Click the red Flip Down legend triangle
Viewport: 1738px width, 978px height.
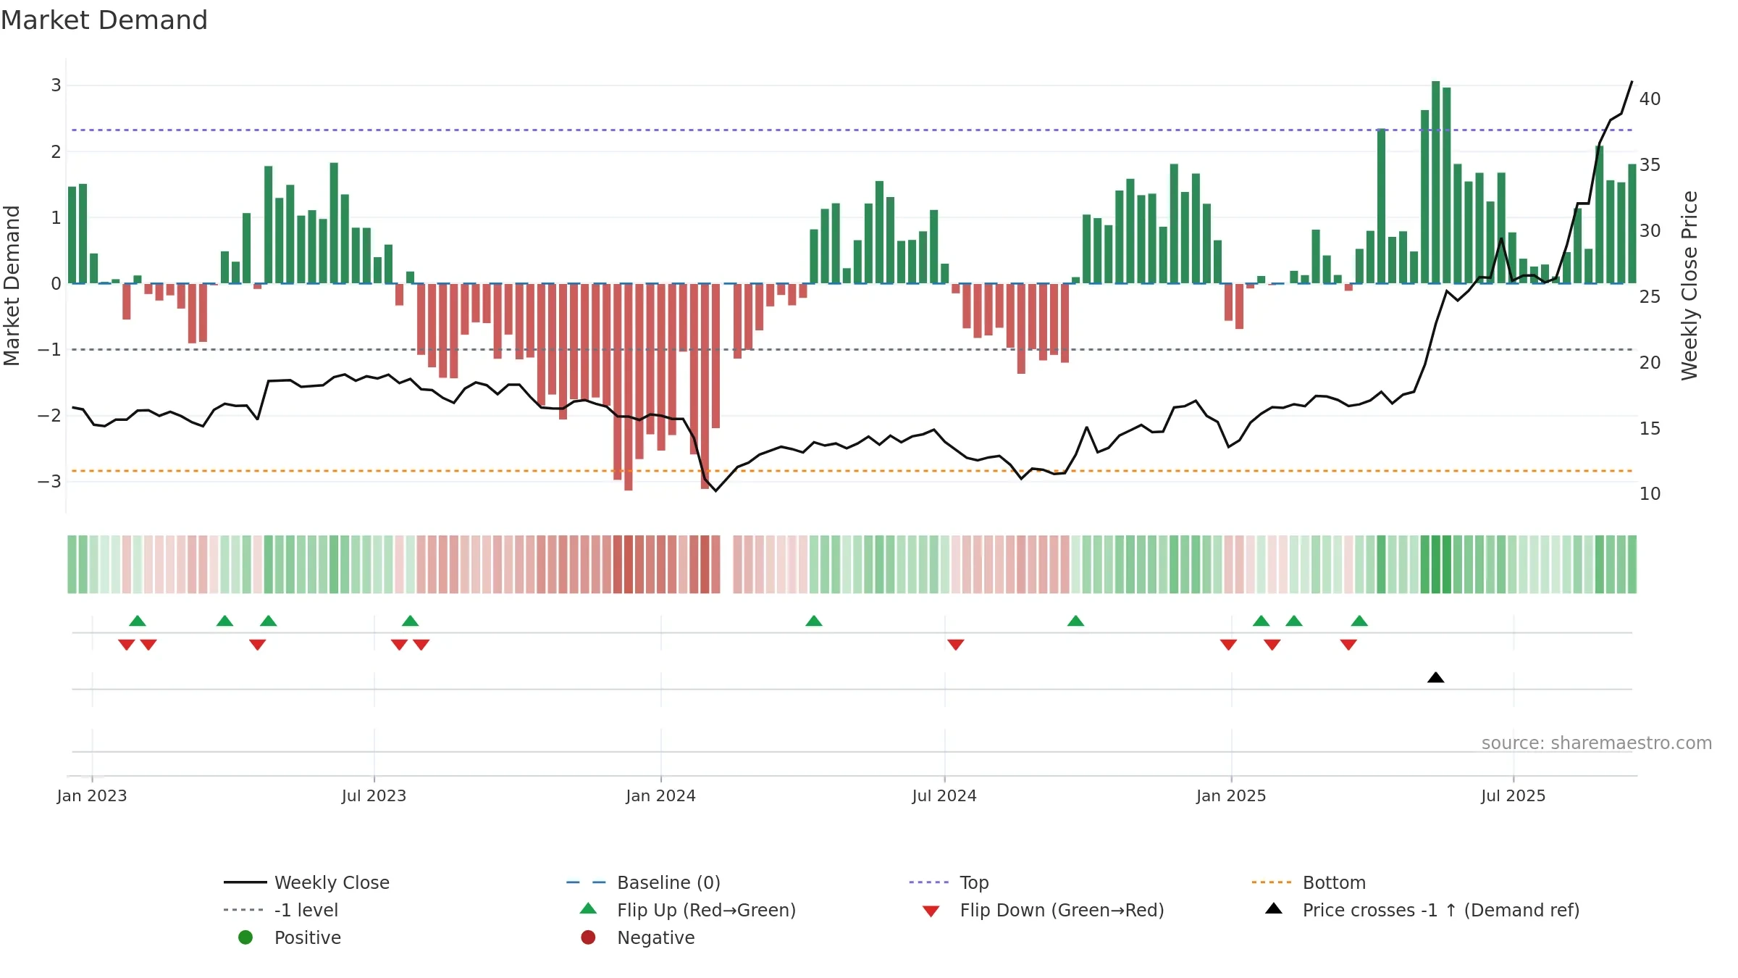tap(931, 911)
